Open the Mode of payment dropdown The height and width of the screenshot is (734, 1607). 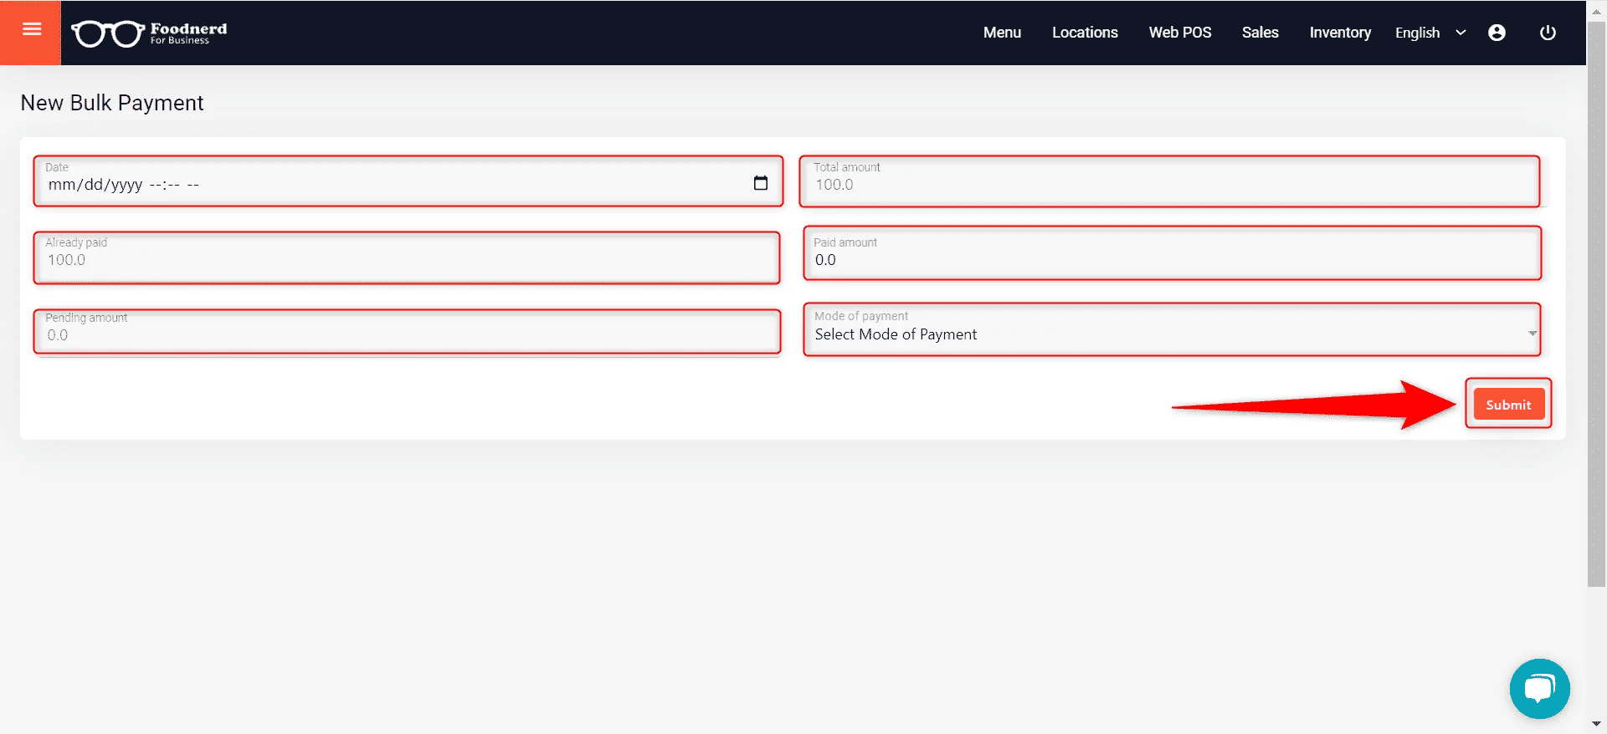(1172, 330)
